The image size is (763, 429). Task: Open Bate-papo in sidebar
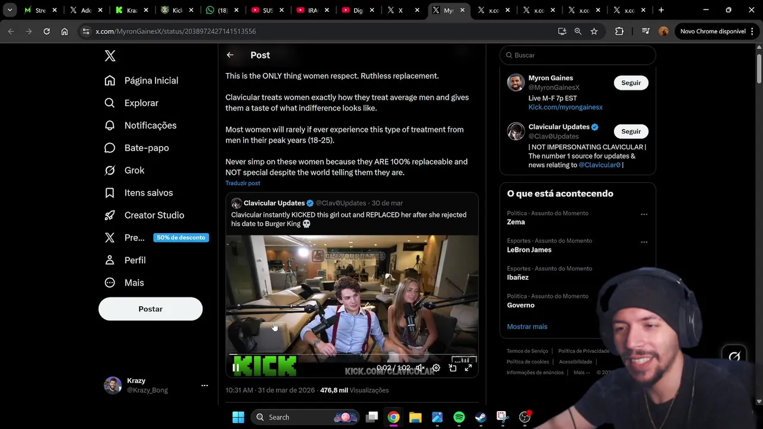[x=137, y=148]
